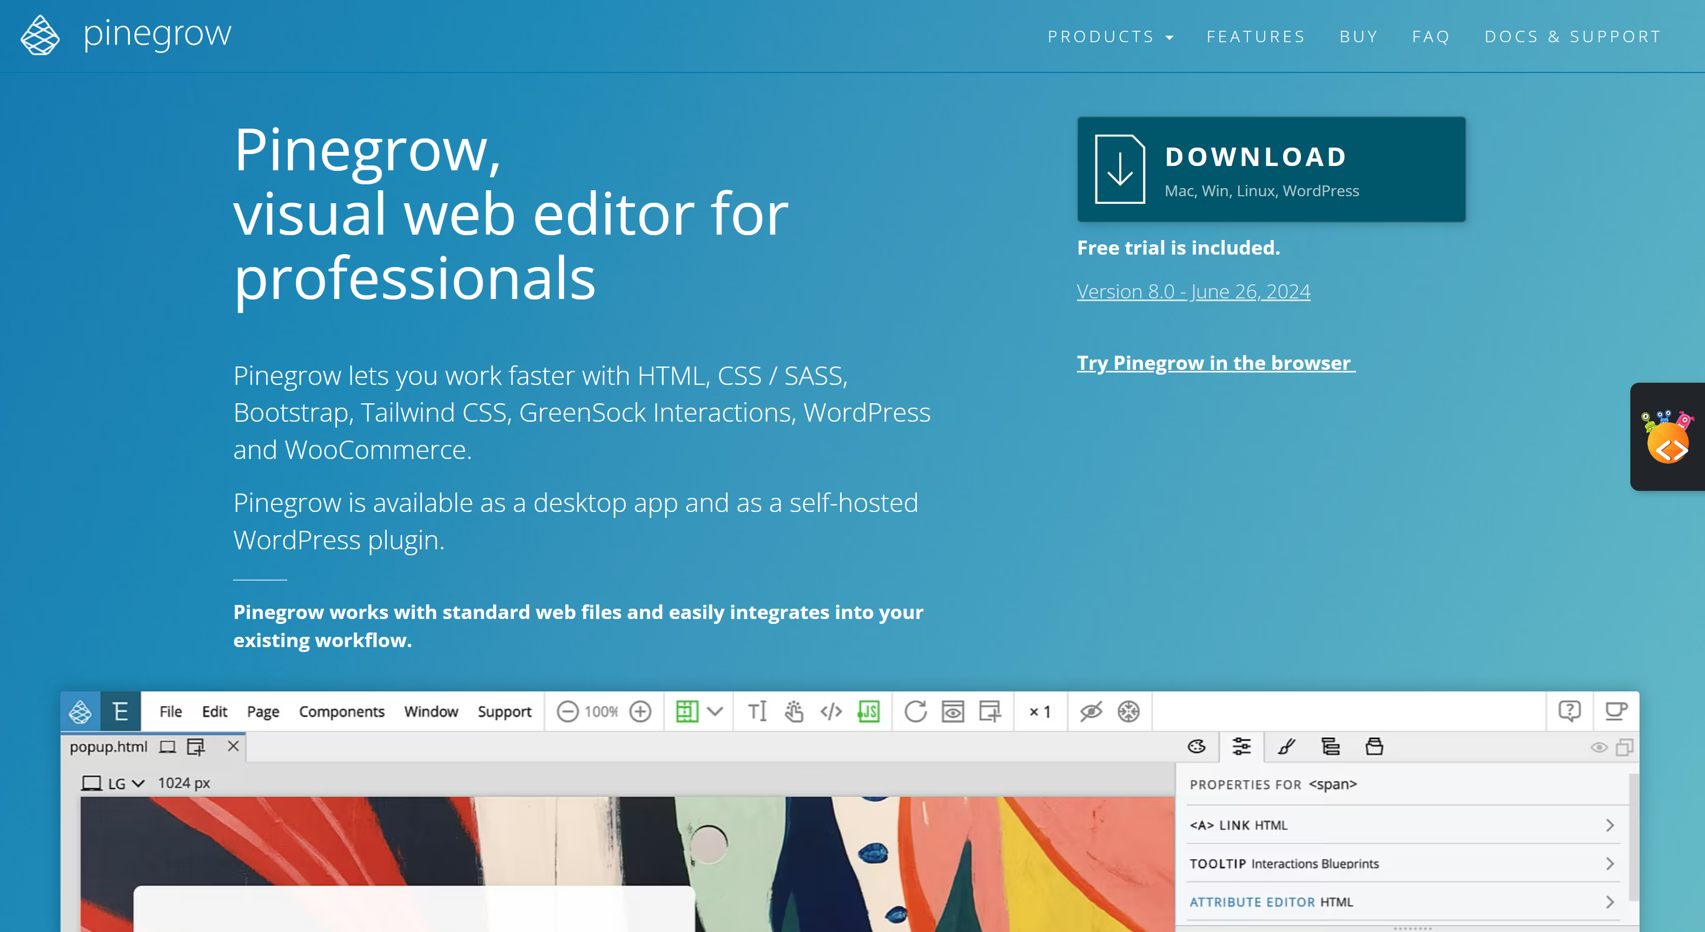Viewport: 1705px width, 932px height.
Task: Toggle the green JS enable icon
Action: 868,712
